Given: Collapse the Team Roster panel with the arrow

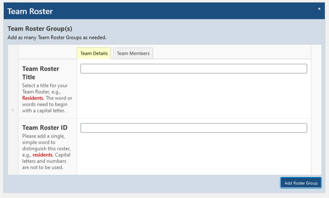Looking at the screenshot, I should tap(319, 8).
